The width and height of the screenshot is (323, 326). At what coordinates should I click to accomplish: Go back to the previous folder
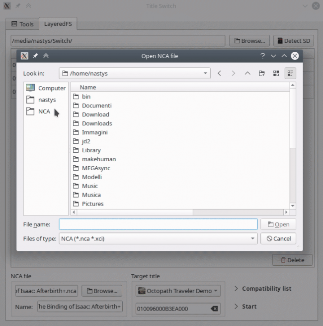(x=220, y=73)
